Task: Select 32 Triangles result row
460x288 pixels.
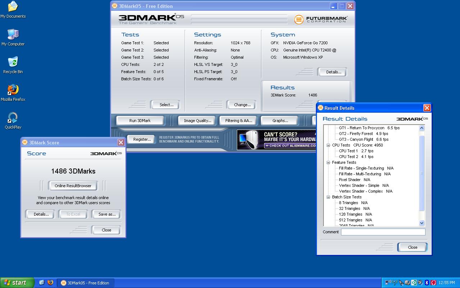Action: click(354, 208)
